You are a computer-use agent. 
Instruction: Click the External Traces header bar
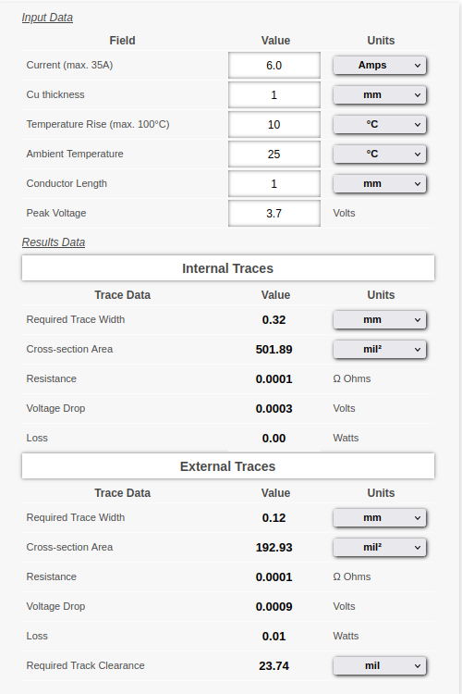click(228, 465)
